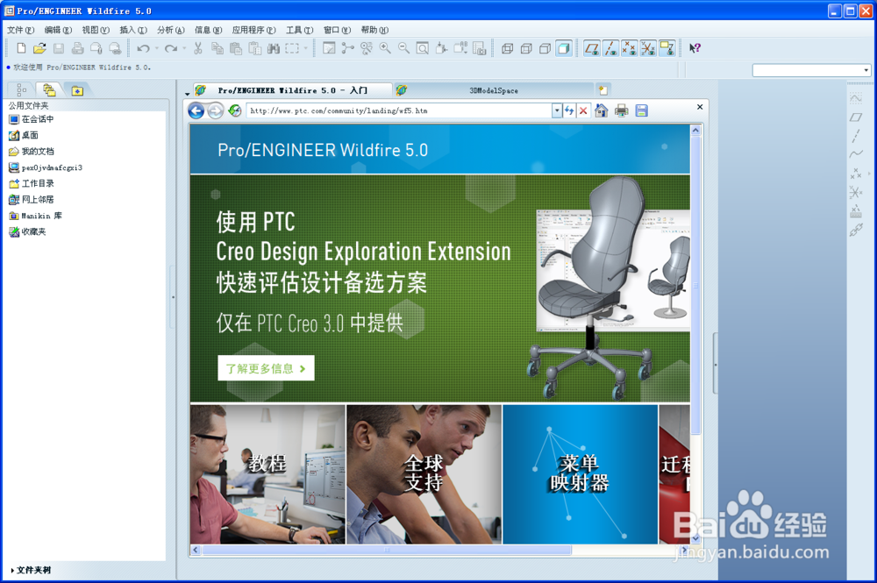Click the URL address field
This screenshot has height=583, width=877.
pyautogui.click(x=399, y=110)
